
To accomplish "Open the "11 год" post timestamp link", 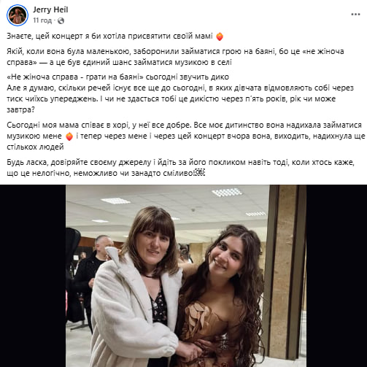I will [42, 20].
